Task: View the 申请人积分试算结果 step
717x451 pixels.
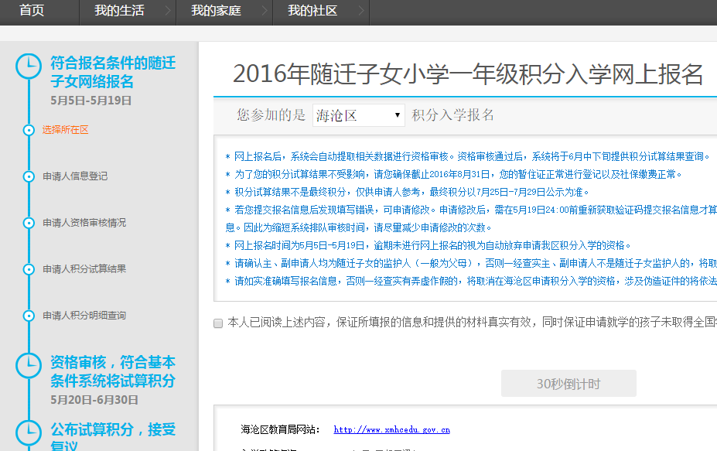Action: (x=84, y=269)
